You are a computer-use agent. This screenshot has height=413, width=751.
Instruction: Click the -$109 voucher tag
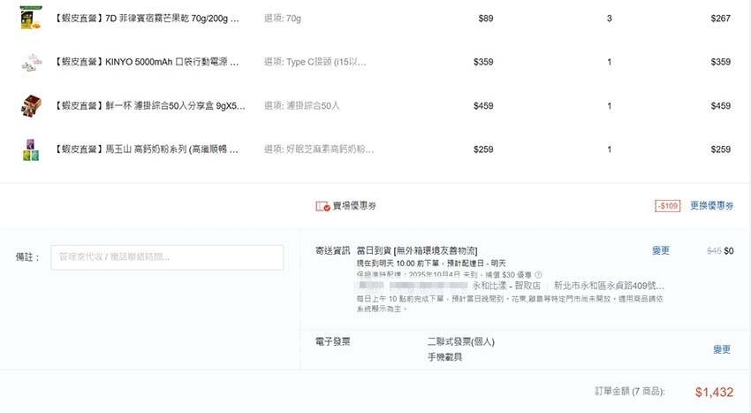(x=668, y=206)
